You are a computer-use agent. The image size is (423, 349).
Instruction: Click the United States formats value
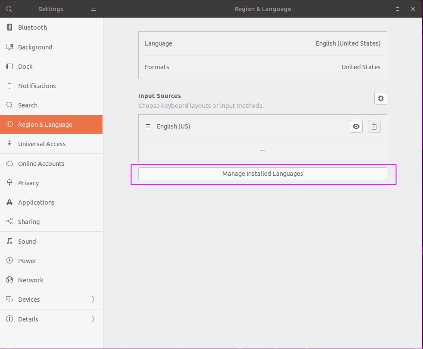361,67
